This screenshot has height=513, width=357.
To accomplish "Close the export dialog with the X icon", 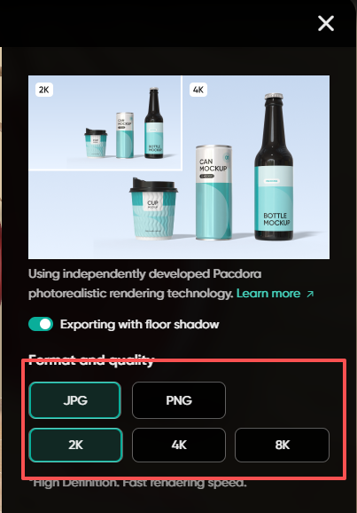I will [326, 24].
